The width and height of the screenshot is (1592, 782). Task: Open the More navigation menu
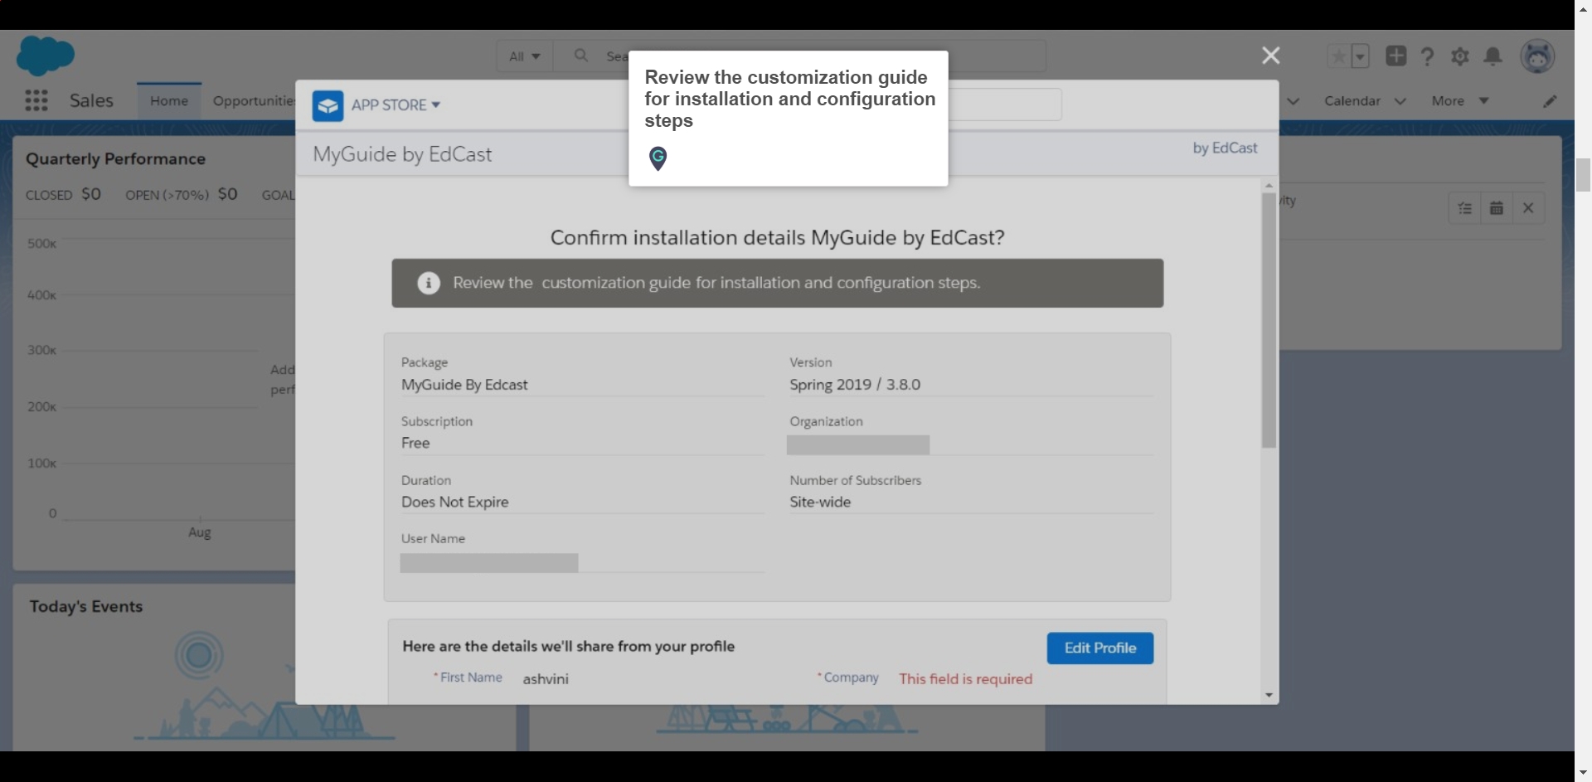point(1460,100)
